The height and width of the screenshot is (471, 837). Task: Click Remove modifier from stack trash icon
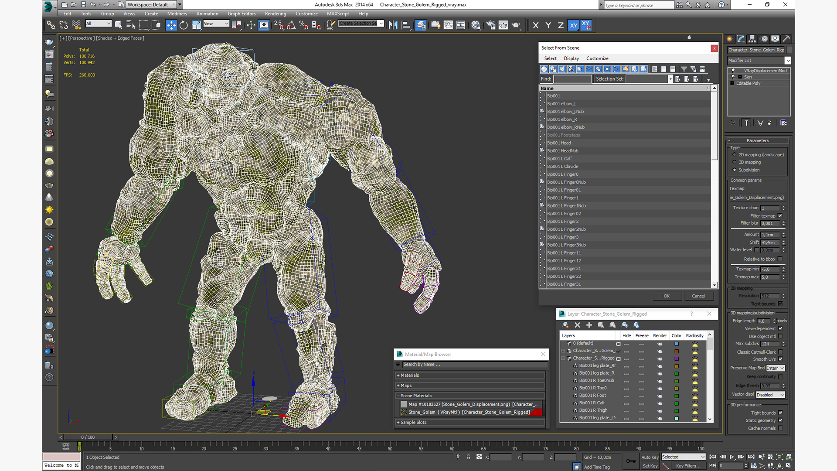[x=769, y=123]
